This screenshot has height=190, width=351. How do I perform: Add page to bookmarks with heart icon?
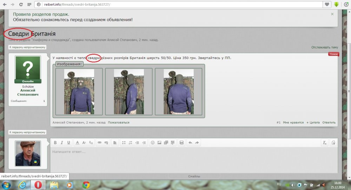[327, 5]
